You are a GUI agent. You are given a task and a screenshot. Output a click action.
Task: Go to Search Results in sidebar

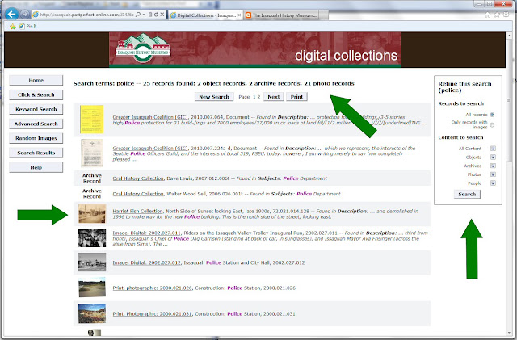(x=36, y=153)
